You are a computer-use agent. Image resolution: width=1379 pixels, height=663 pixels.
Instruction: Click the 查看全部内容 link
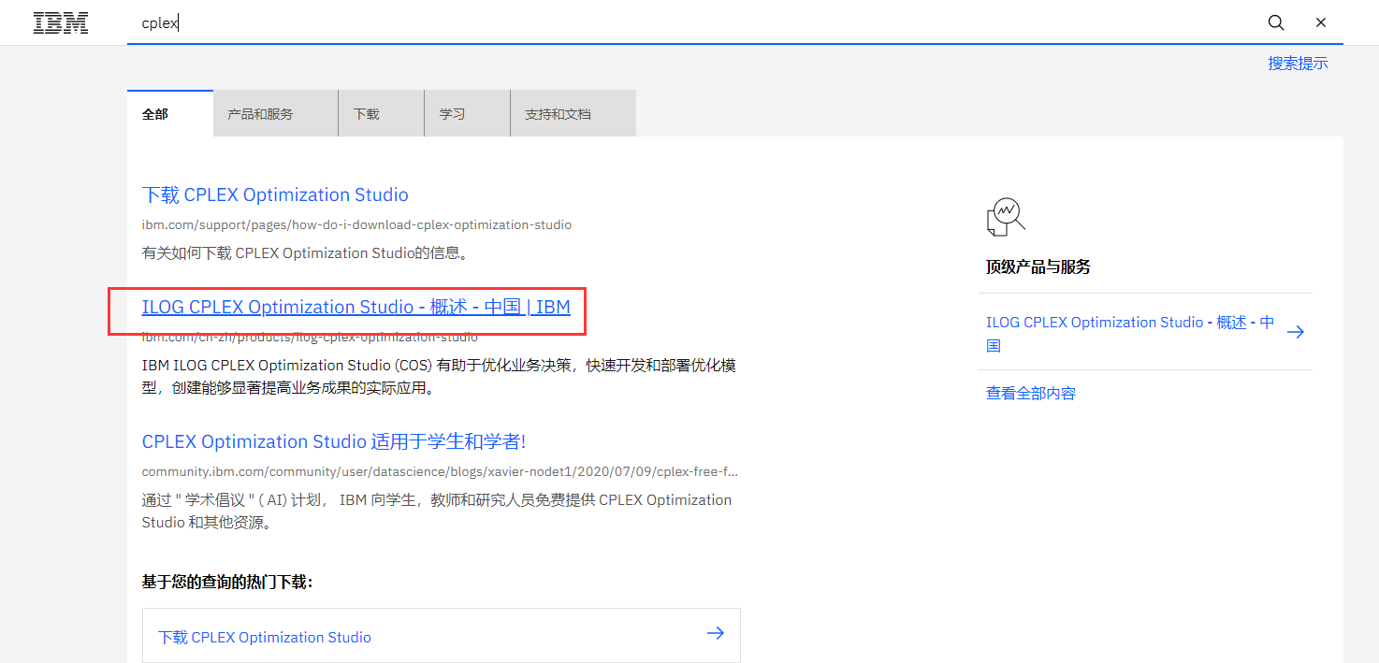click(1030, 393)
